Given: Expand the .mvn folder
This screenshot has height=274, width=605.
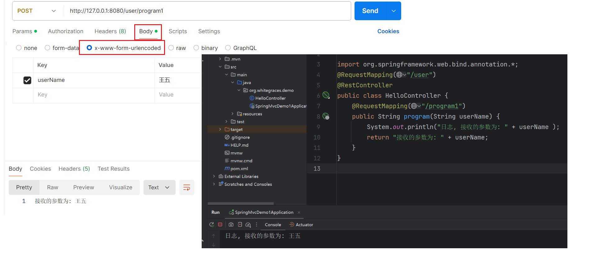Looking at the screenshot, I should 220,59.
